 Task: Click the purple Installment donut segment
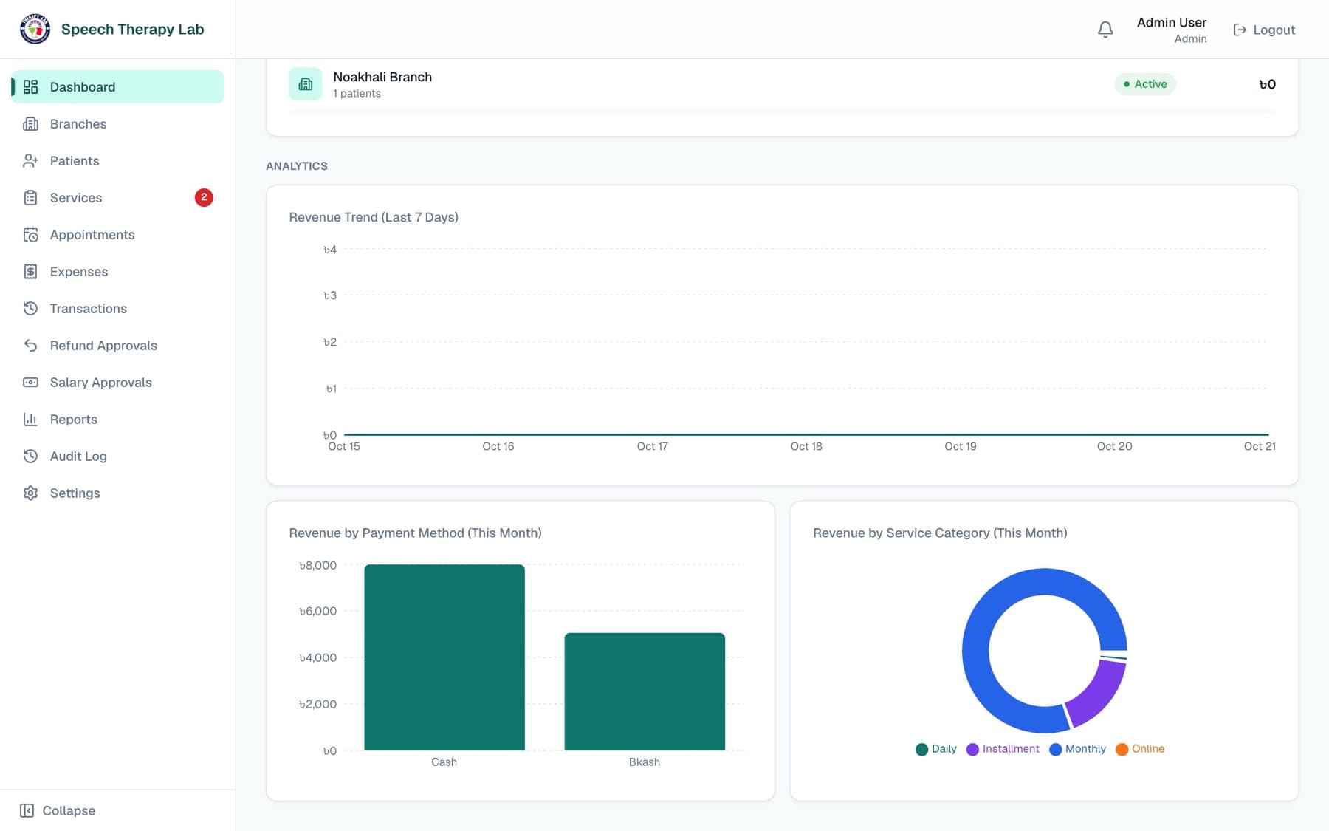click(x=1099, y=696)
